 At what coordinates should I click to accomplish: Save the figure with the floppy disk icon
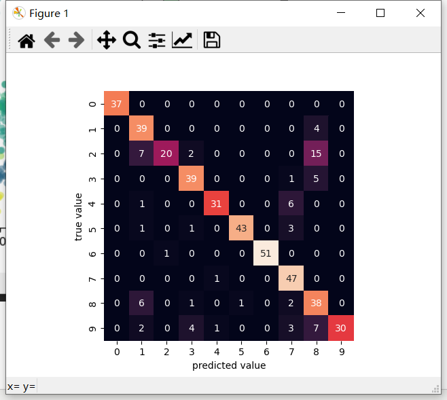point(211,40)
